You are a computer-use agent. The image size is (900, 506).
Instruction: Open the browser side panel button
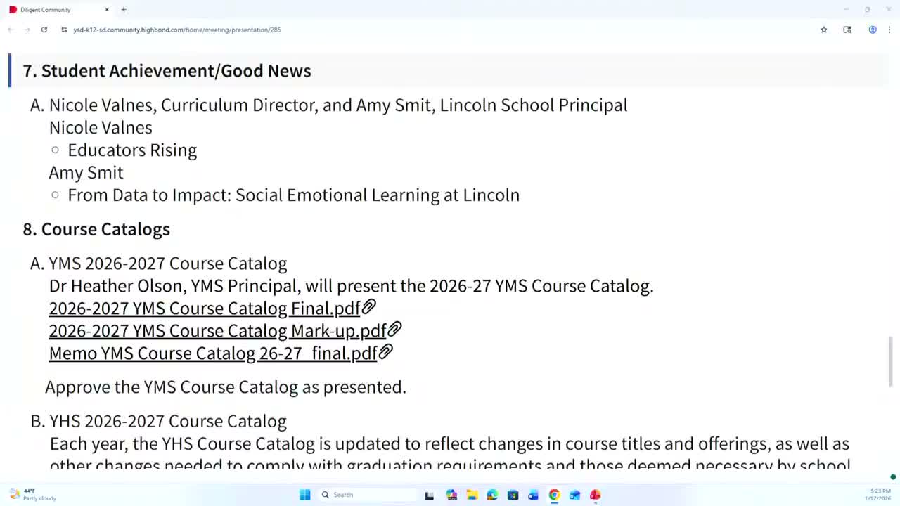point(847,30)
